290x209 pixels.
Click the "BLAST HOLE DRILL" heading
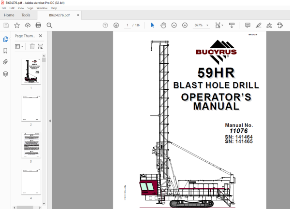[216, 85]
